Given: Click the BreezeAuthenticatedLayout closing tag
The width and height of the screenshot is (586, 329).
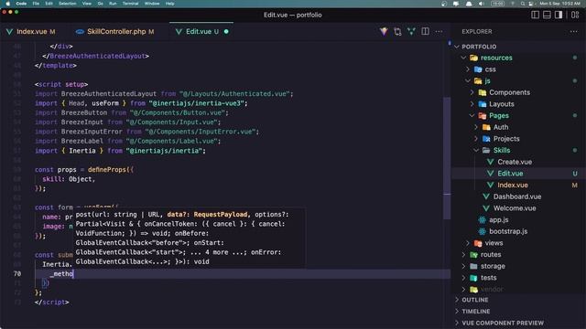Looking at the screenshot, I should pyautogui.click(x=95, y=56).
